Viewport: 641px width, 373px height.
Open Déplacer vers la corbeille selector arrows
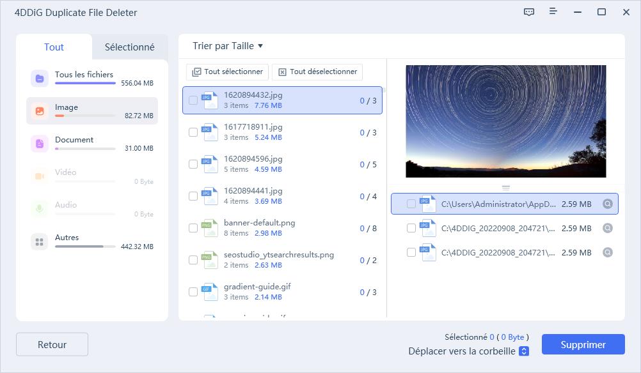[x=524, y=351]
